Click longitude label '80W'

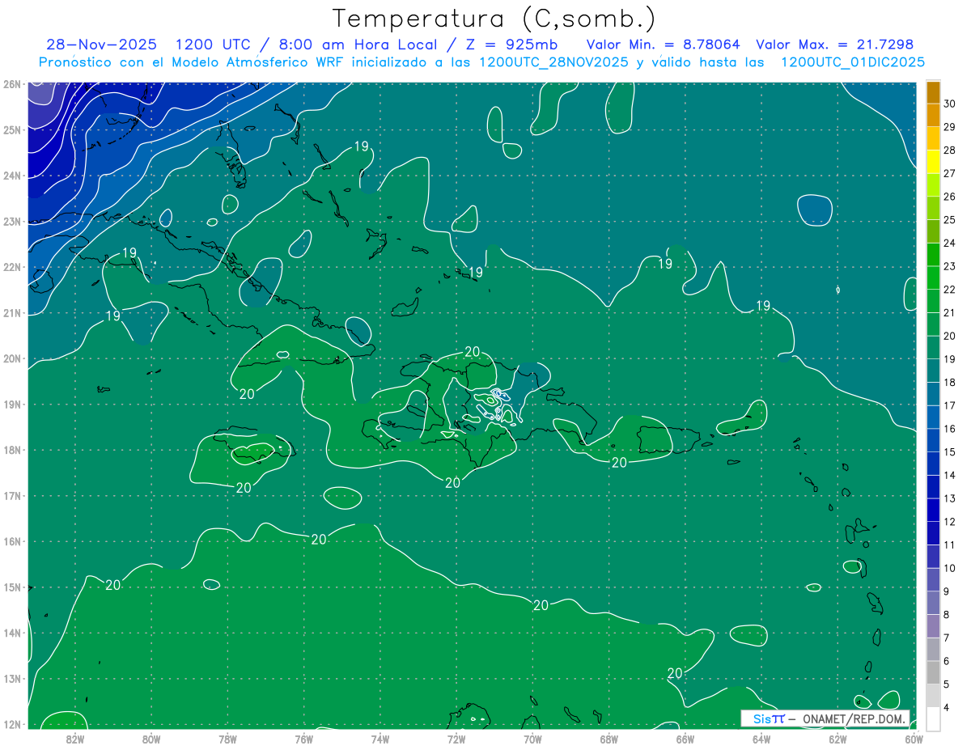[x=151, y=739]
